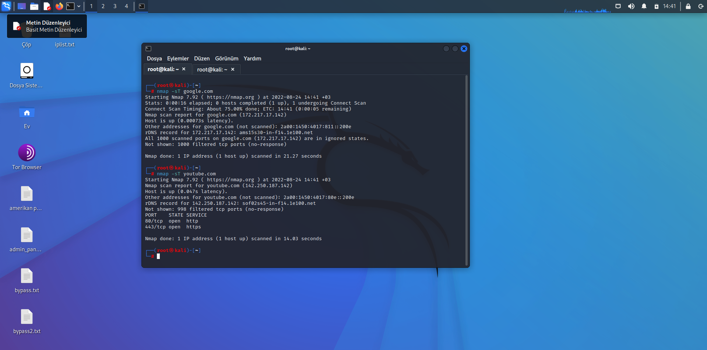Click the 'nmap -sT google.com' command line

coord(185,91)
